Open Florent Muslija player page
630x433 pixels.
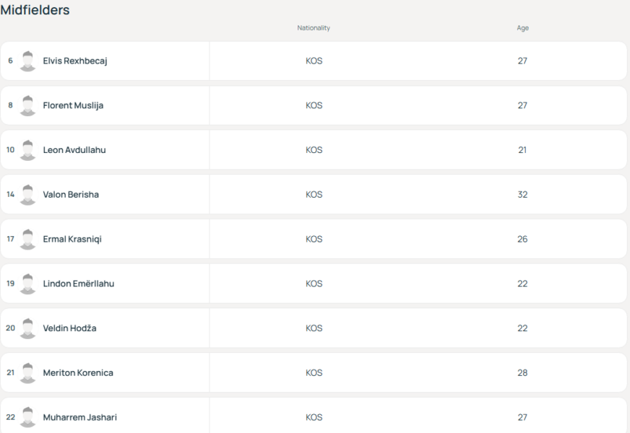click(x=73, y=105)
